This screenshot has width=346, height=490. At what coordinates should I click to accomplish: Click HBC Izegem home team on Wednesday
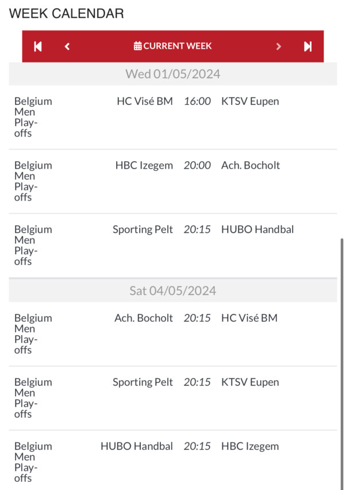pos(144,165)
